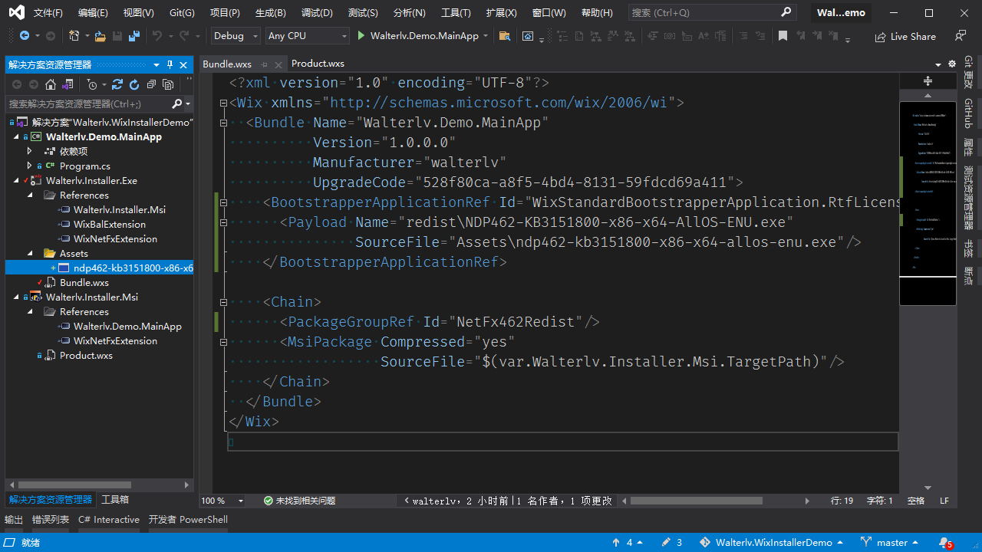
Task: Click Walterlv.WixInstallerDemo repository in status bar
Action: 770,542
